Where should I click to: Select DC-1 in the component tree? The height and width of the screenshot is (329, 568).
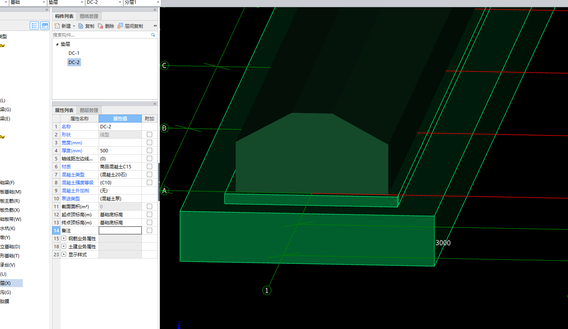[74, 53]
